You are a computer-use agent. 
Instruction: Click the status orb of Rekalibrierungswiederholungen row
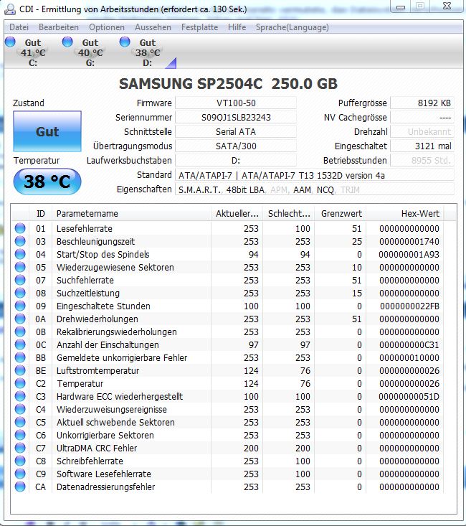click(x=20, y=332)
